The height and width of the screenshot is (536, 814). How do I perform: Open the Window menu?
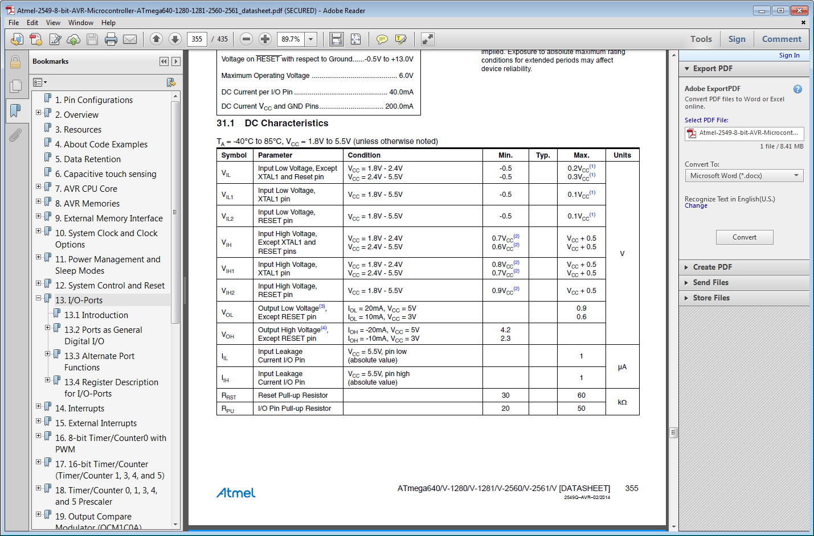pyautogui.click(x=81, y=23)
